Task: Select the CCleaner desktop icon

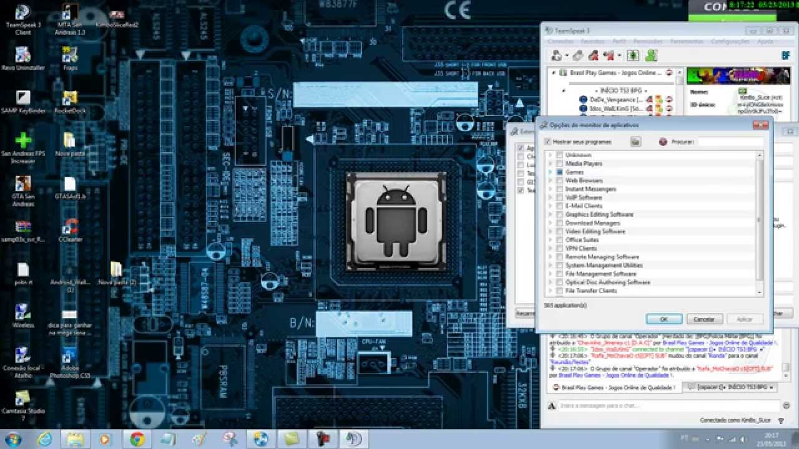Action: coord(70,231)
